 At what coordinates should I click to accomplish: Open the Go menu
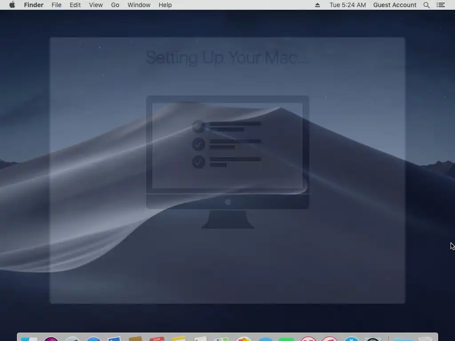click(x=115, y=5)
